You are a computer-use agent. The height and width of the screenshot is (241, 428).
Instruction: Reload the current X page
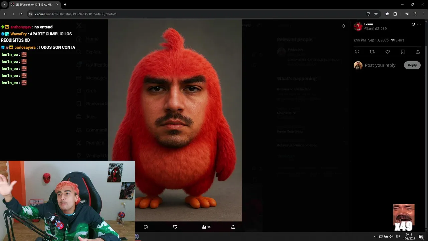(21, 14)
